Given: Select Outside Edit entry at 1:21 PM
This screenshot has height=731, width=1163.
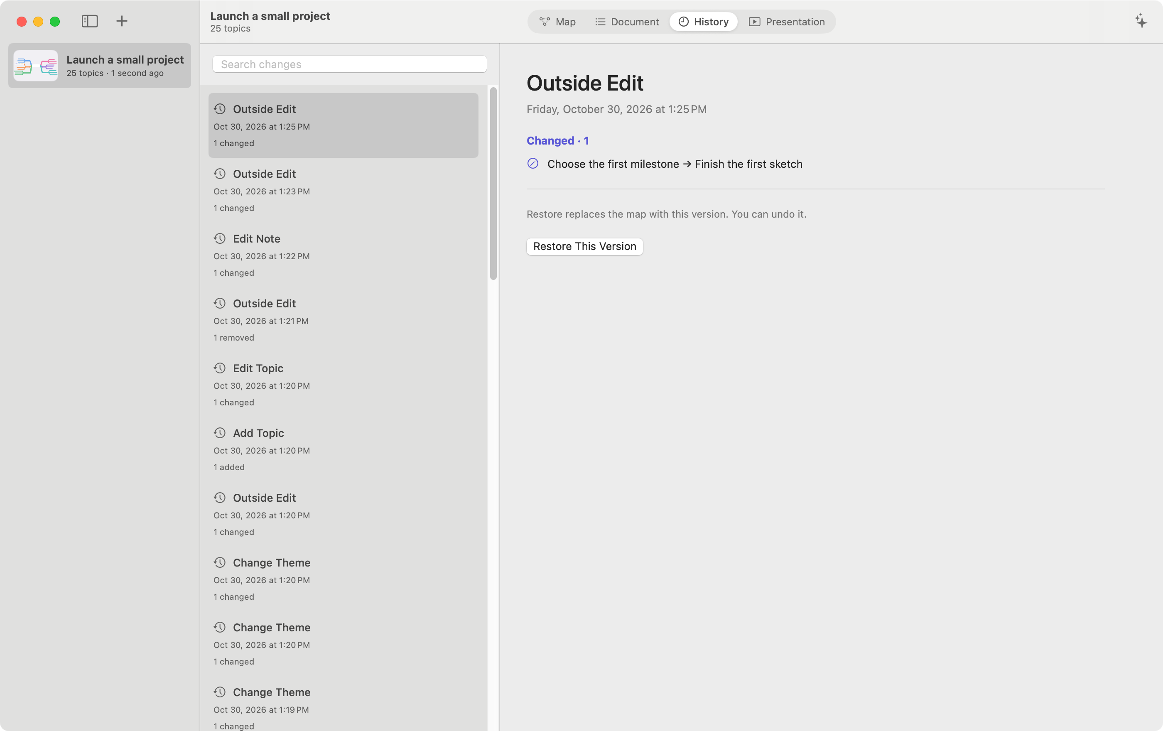Looking at the screenshot, I should click(x=344, y=320).
